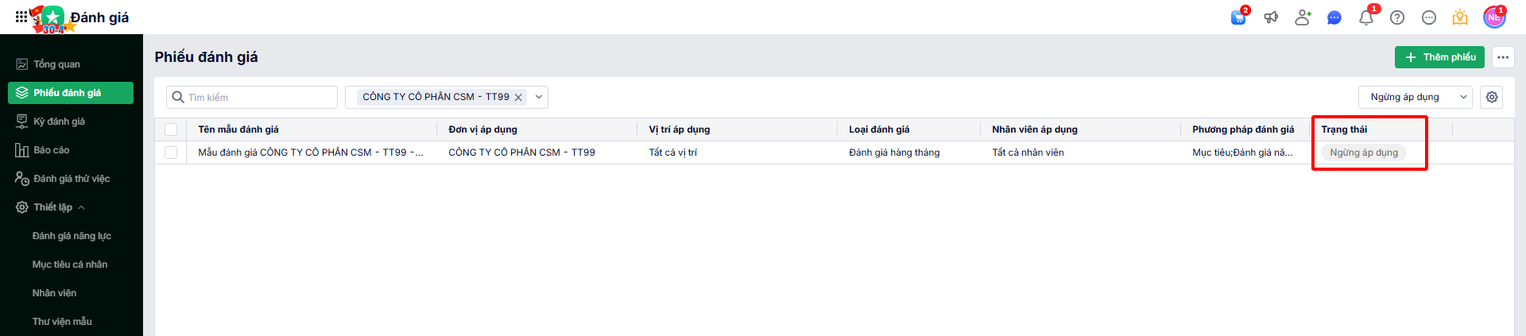
Task: Click the add user icon
Action: [1303, 17]
